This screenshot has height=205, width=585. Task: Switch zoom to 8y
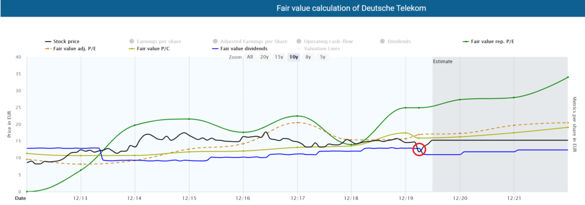point(308,57)
